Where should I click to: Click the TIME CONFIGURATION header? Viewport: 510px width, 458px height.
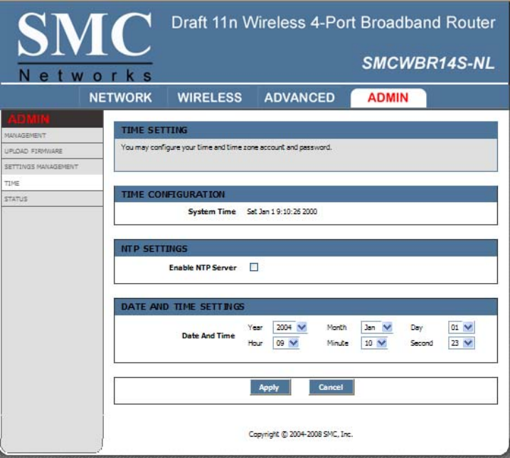306,195
